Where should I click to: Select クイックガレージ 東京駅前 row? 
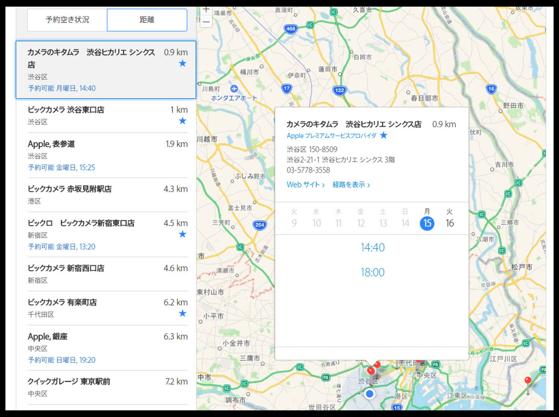click(x=108, y=387)
